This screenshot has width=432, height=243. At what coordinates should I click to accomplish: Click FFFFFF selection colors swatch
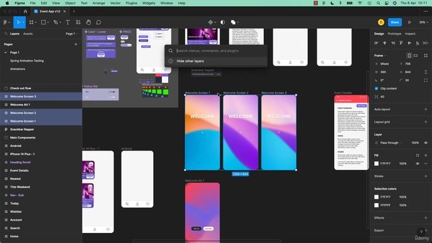377,205
